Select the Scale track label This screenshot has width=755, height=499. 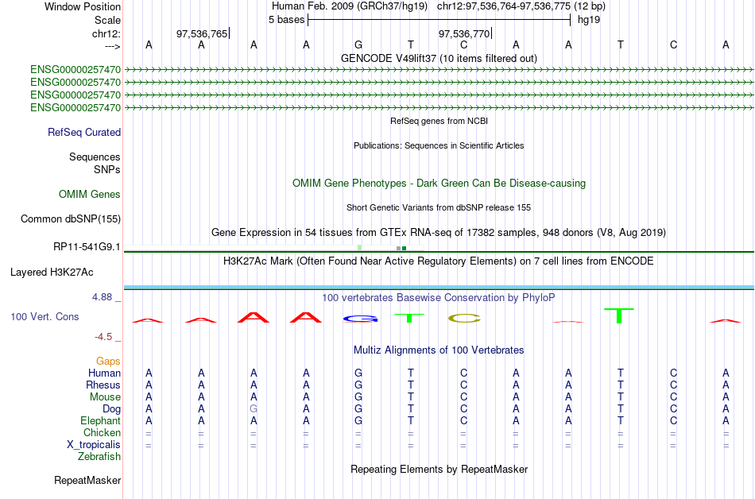[x=107, y=20]
